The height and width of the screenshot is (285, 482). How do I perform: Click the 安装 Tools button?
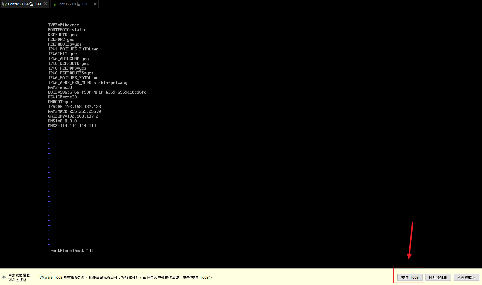(x=410, y=277)
